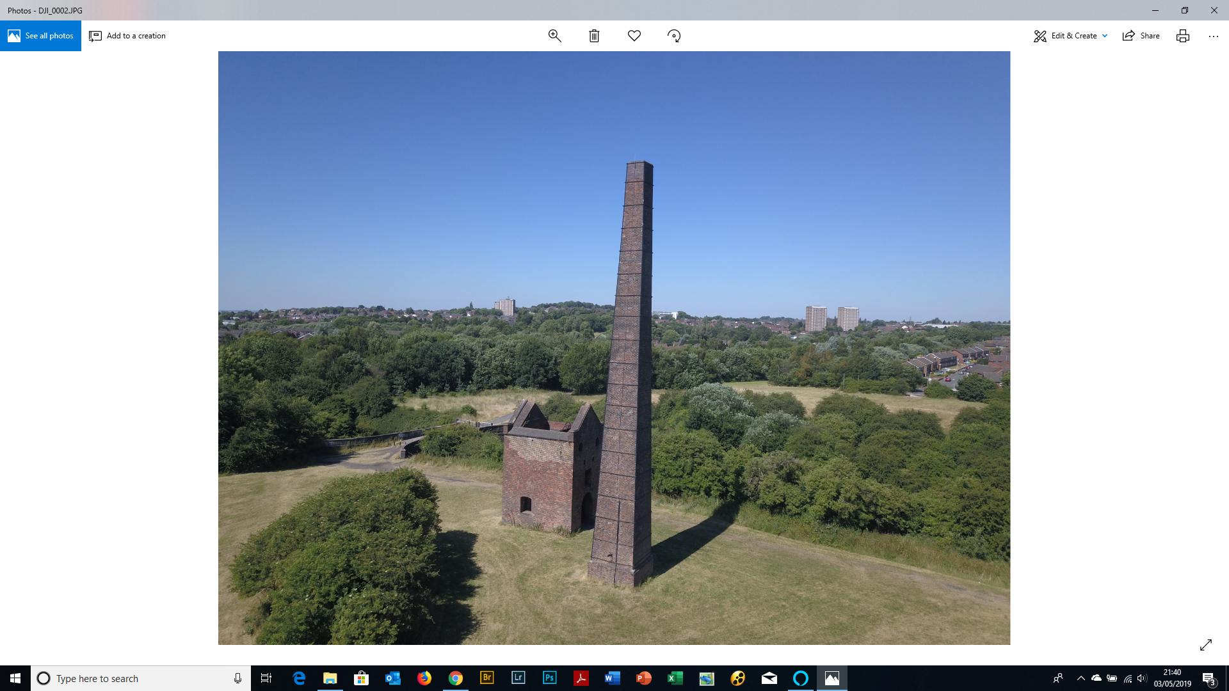Image resolution: width=1229 pixels, height=691 pixels.
Task: Open Outlook from the taskbar
Action: pyautogui.click(x=393, y=678)
